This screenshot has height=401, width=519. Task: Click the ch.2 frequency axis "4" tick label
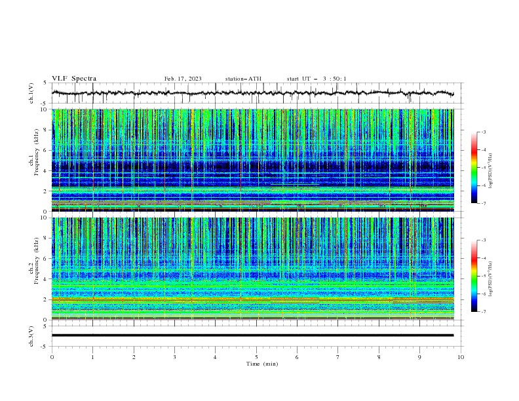(x=46, y=279)
